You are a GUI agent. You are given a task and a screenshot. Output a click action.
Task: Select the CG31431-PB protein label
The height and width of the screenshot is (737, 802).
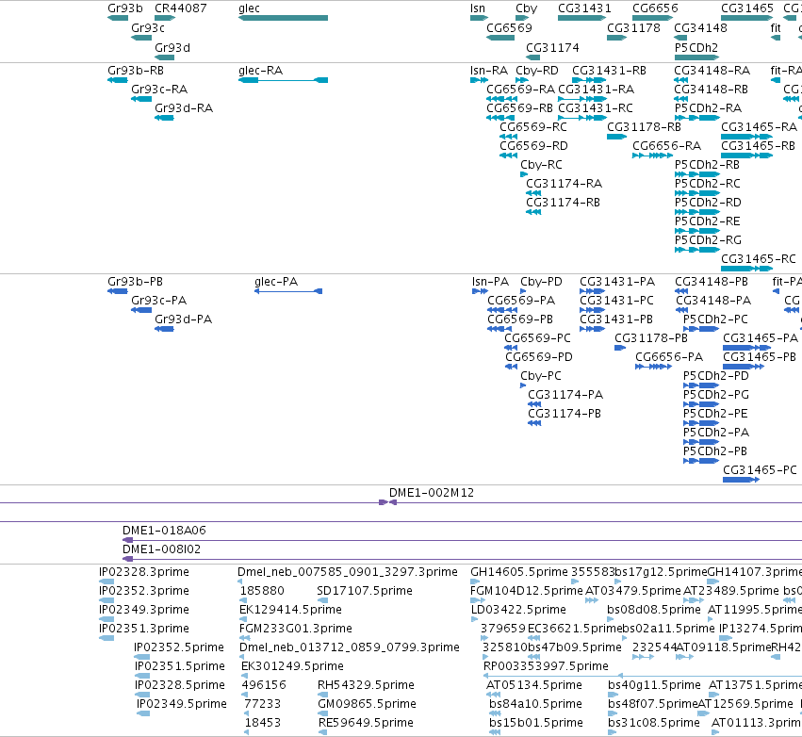[x=615, y=319]
